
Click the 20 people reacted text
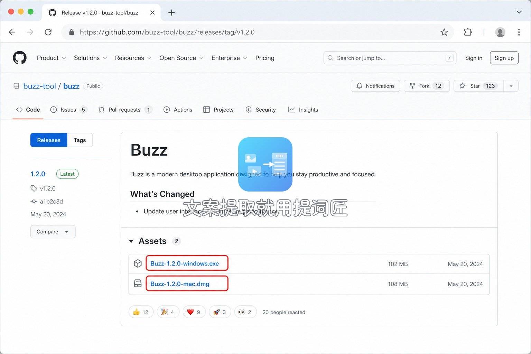coord(284,312)
